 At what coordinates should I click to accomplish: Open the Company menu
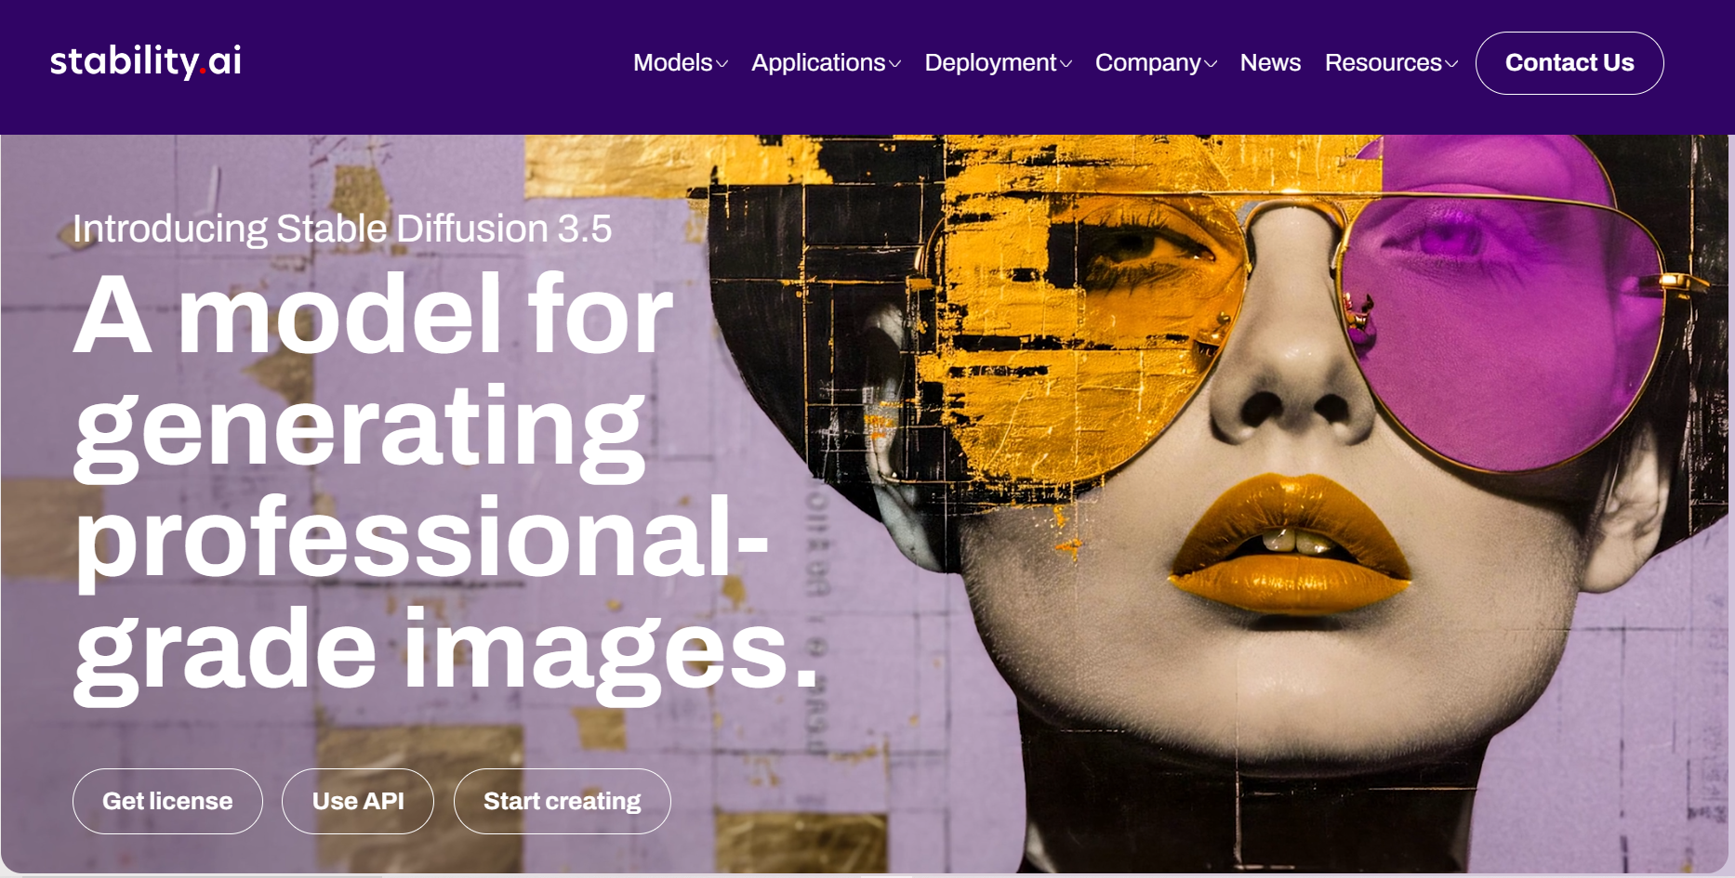tap(1156, 62)
